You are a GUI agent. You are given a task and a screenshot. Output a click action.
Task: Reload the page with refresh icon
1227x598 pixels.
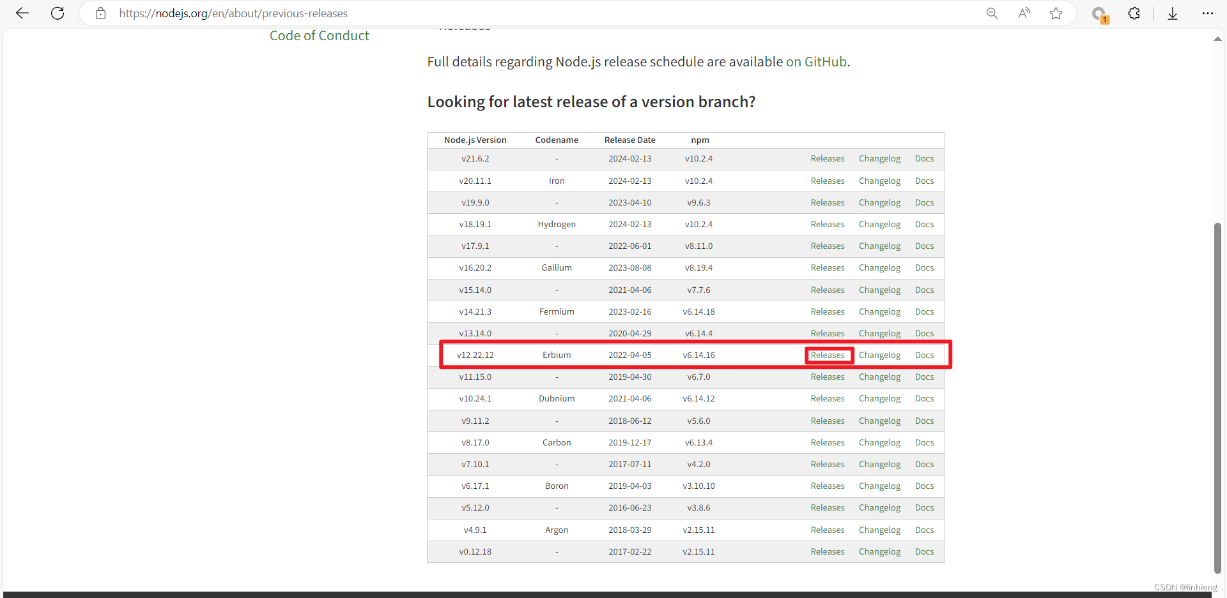(58, 13)
